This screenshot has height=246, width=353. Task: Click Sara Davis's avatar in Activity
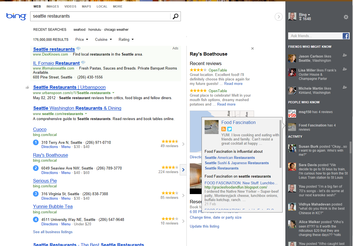point(292,167)
